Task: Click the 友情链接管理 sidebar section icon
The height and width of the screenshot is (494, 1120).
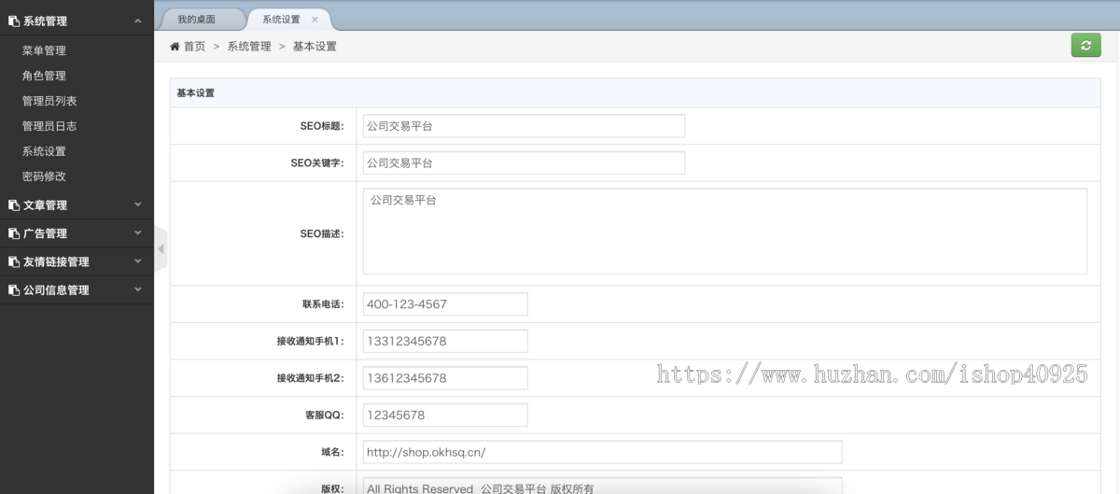Action: pos(14,262)
